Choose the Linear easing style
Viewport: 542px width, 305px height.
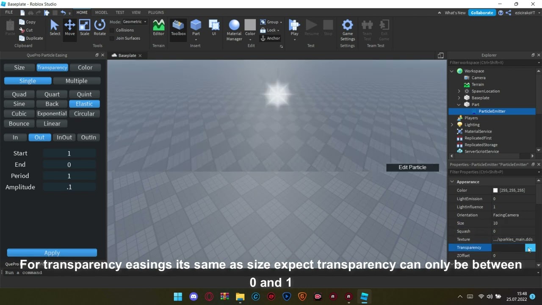point(52,124)
